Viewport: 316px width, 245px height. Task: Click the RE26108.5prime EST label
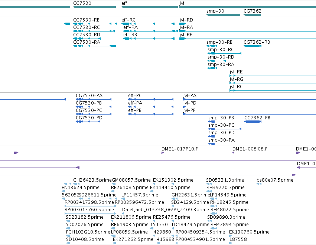130,188
